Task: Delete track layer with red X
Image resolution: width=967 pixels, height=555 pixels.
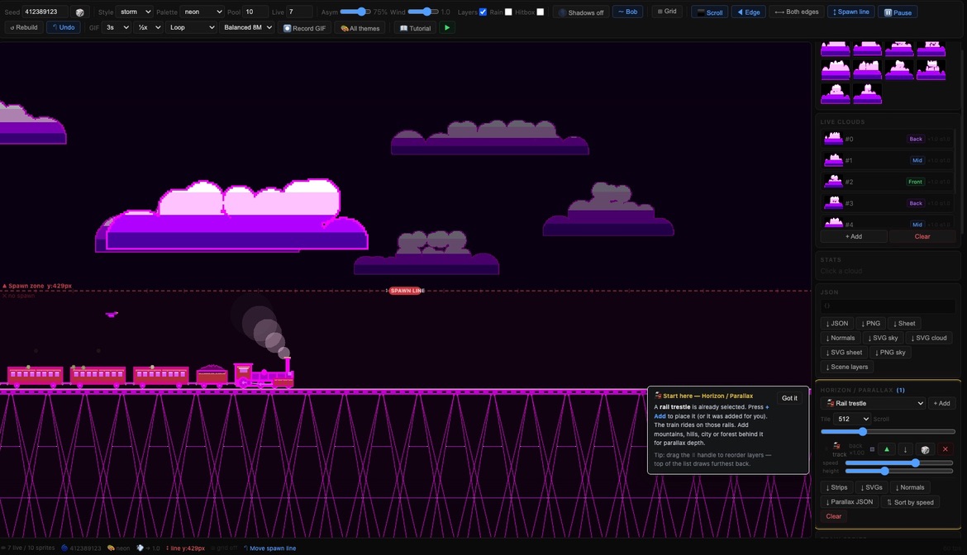Action: [945, 449]
